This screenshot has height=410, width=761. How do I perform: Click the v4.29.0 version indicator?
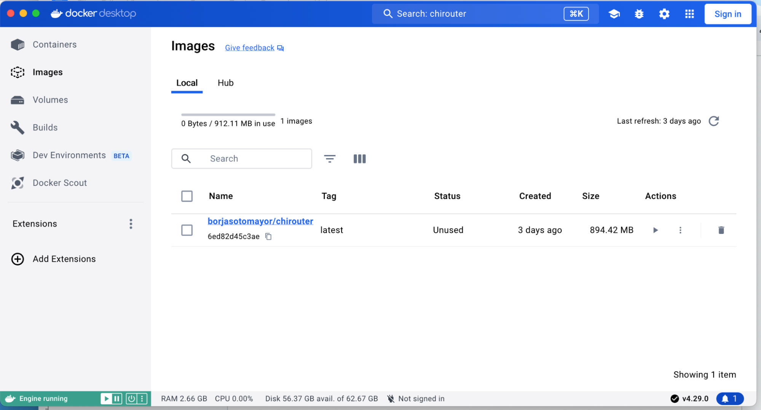tap(689, 399)
